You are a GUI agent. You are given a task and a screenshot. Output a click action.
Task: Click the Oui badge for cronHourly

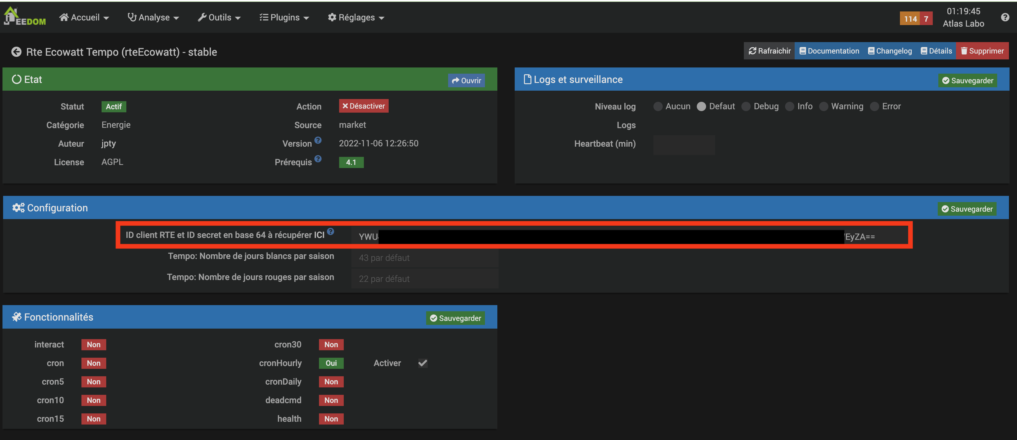tap(331, 363)
